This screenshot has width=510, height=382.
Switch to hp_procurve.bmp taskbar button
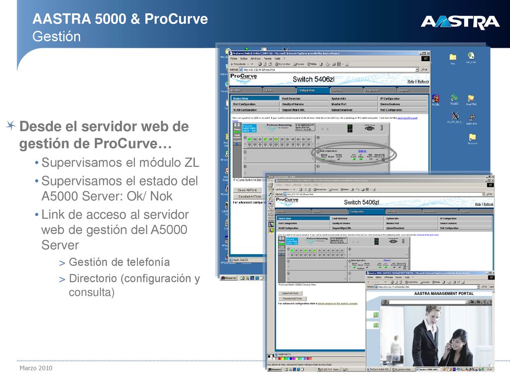402,370
